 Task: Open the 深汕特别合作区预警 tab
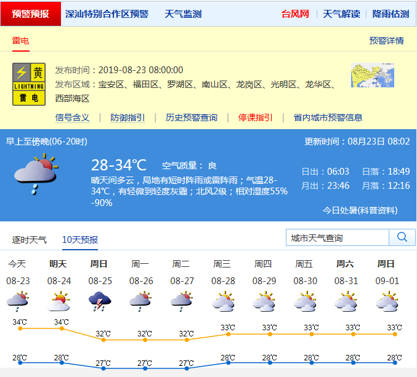pos(107,14)
